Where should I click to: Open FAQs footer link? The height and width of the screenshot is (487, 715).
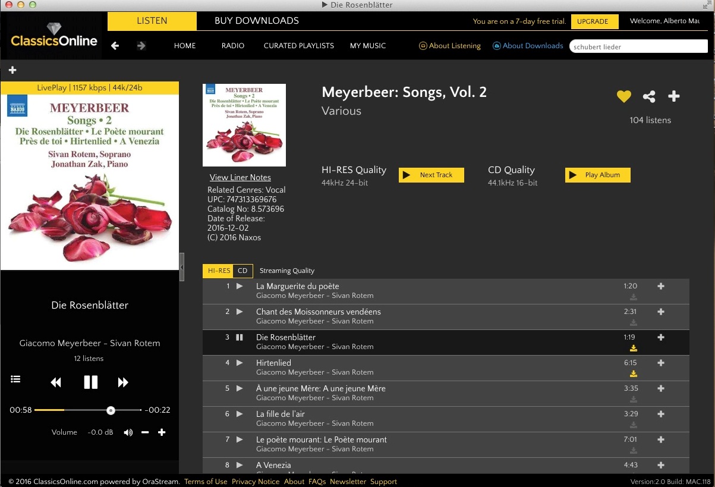point(317,482)
